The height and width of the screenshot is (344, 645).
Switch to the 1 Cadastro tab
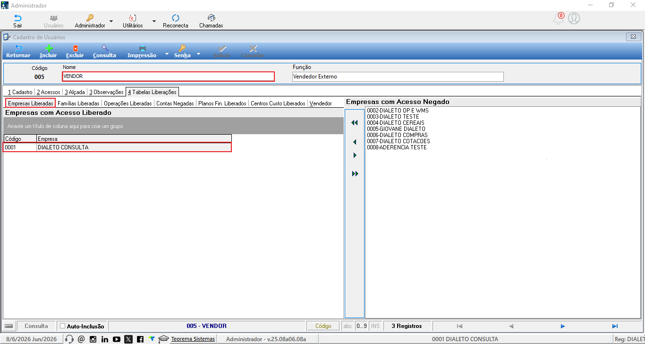pyautogui.click(x=20, y=92)
